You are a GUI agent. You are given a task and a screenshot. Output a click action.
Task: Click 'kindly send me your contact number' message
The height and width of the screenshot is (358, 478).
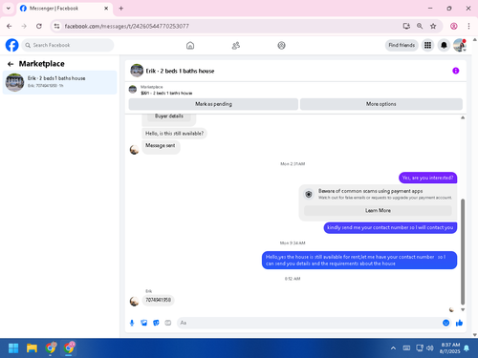[390, 227]
